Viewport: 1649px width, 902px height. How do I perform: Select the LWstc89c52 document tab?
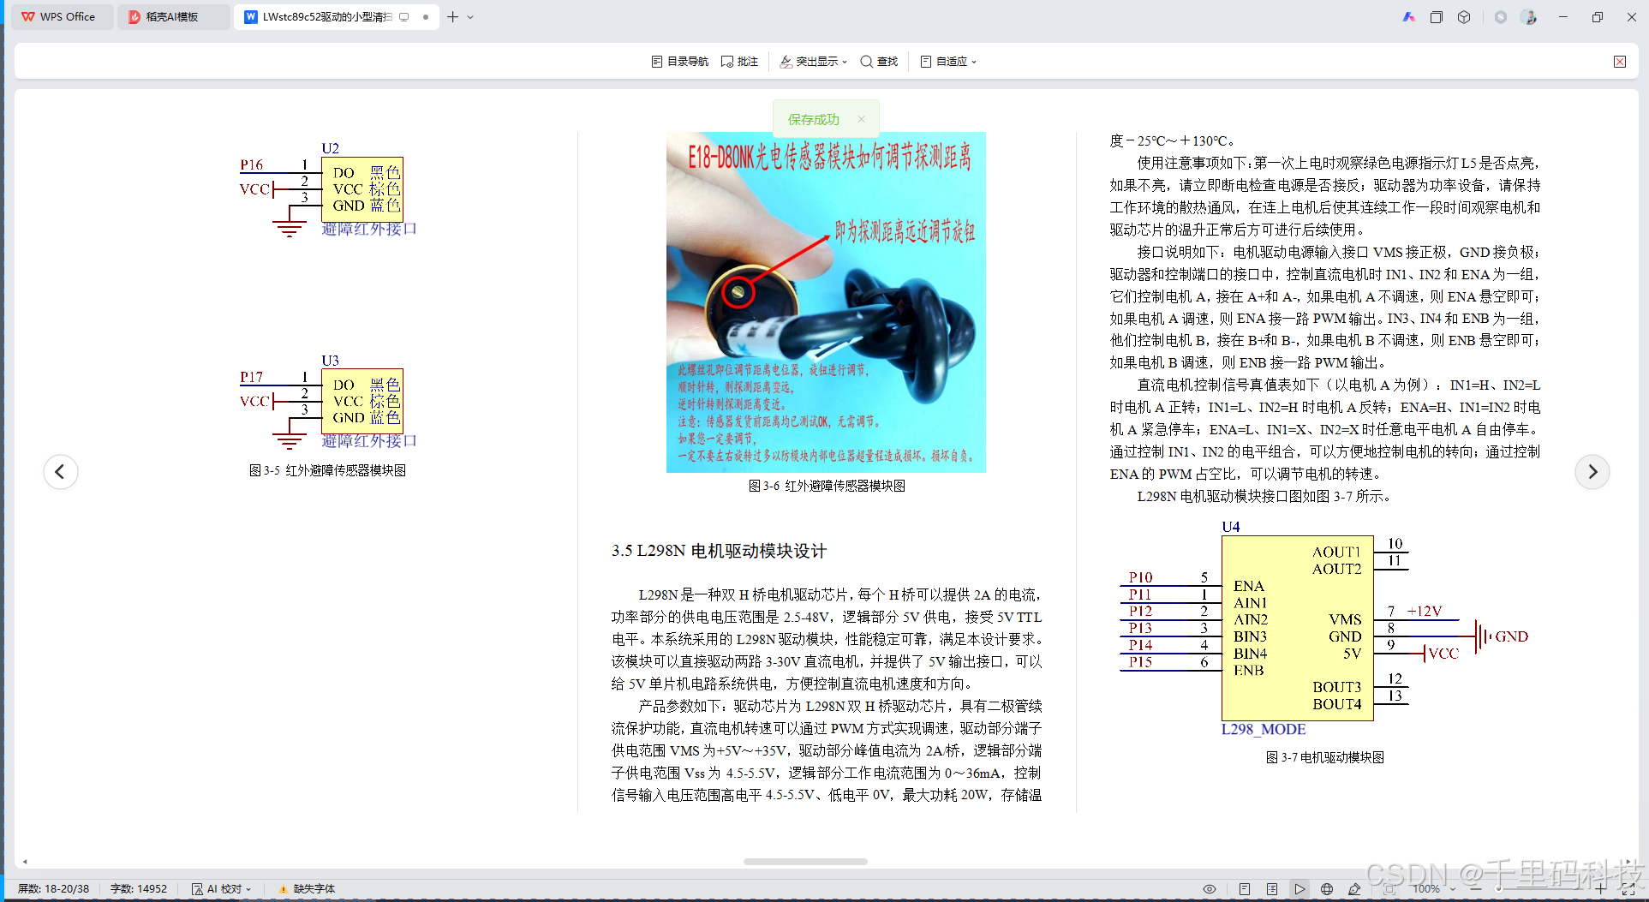click(327, 17)
